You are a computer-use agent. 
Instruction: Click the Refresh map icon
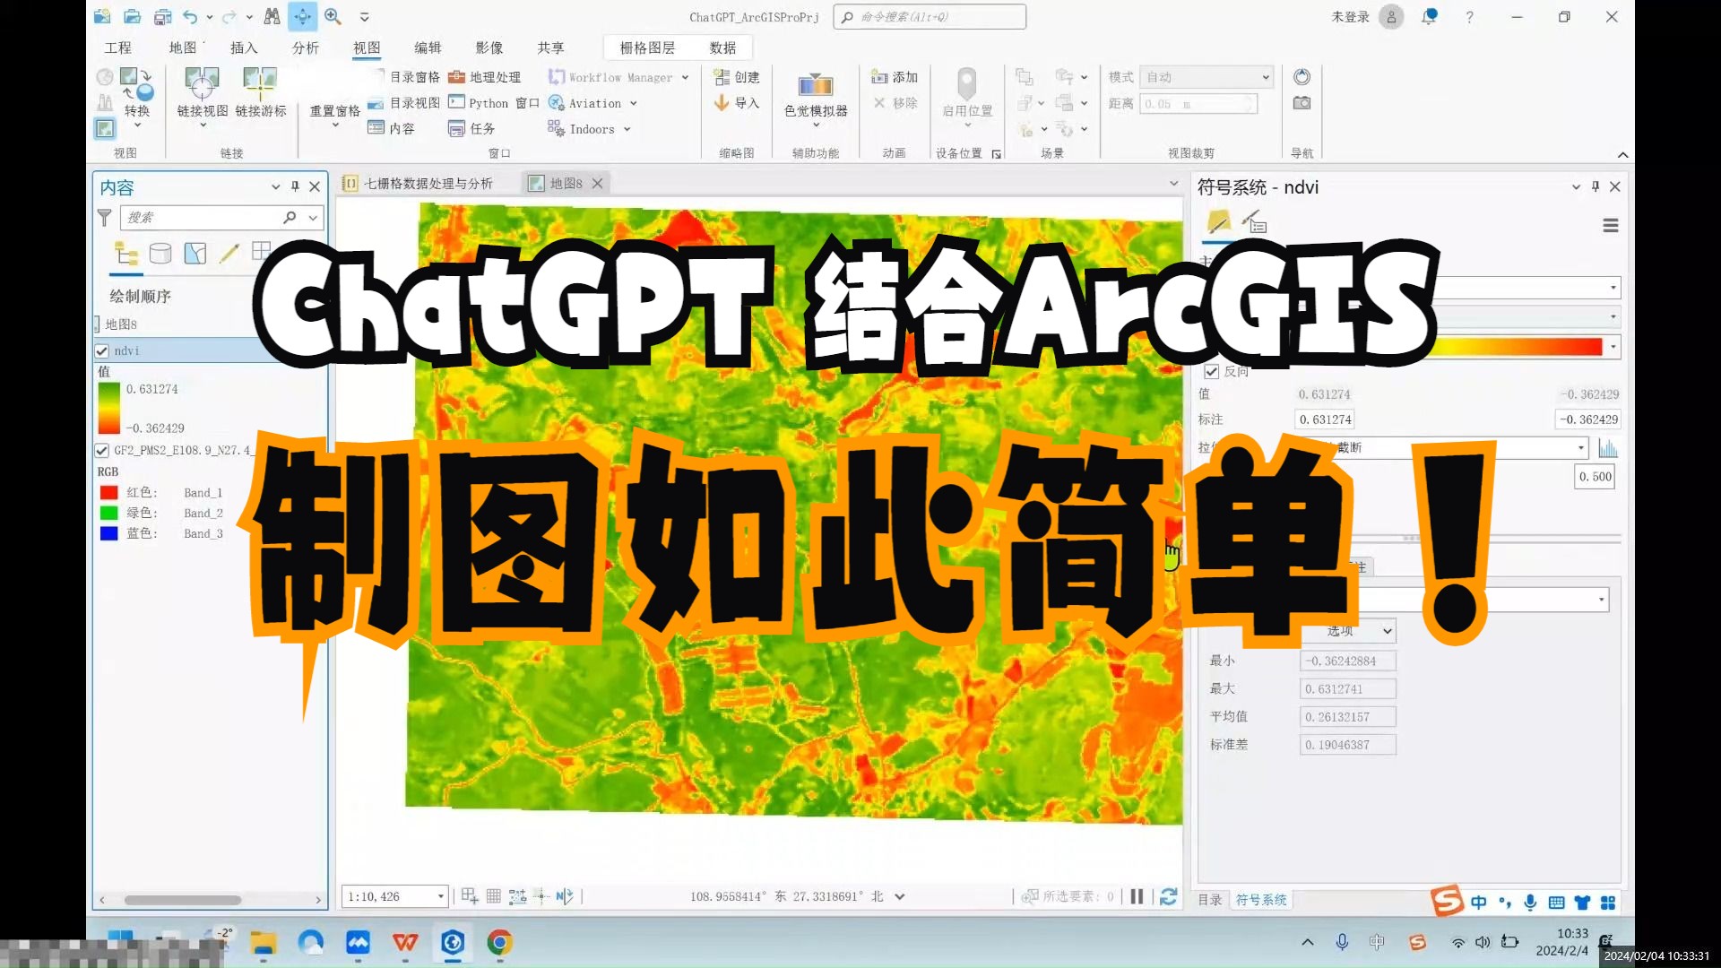[x=1168, y=896]
